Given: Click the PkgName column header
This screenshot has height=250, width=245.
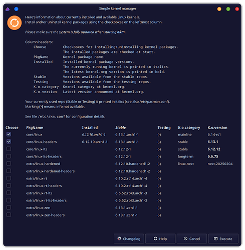Looking at the screenshot, I should click(x=35, y=127).
